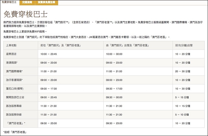This screenshot has height=136, width=208.
Task: Click 澳門國際機場 outbound time 11:00 – 21:00
Action: [x=49, y=71]
